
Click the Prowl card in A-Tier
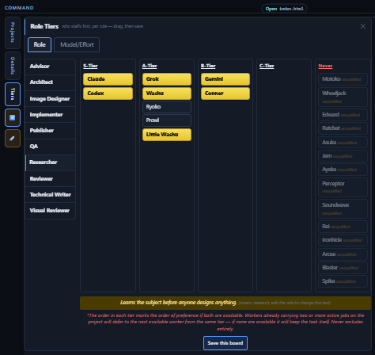pos(167,120)
